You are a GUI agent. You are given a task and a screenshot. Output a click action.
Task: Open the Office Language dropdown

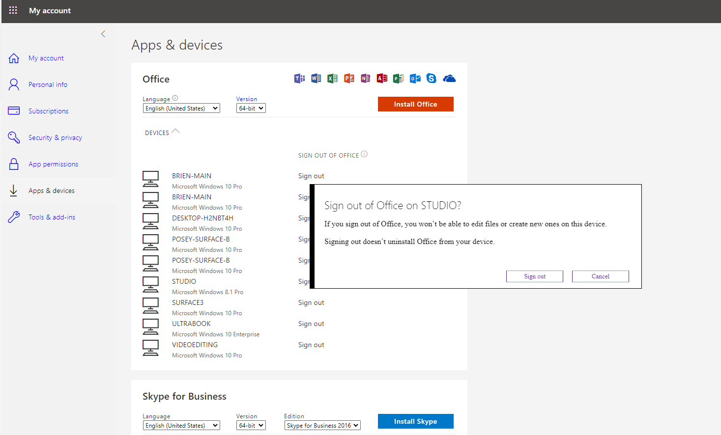click(x=181, y=109)
